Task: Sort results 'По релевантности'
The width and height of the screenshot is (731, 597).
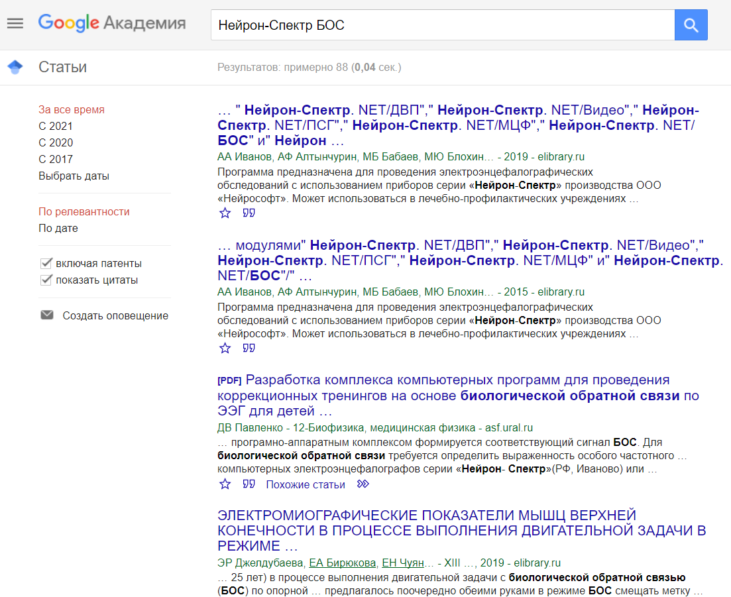Action: coord(84,211)
